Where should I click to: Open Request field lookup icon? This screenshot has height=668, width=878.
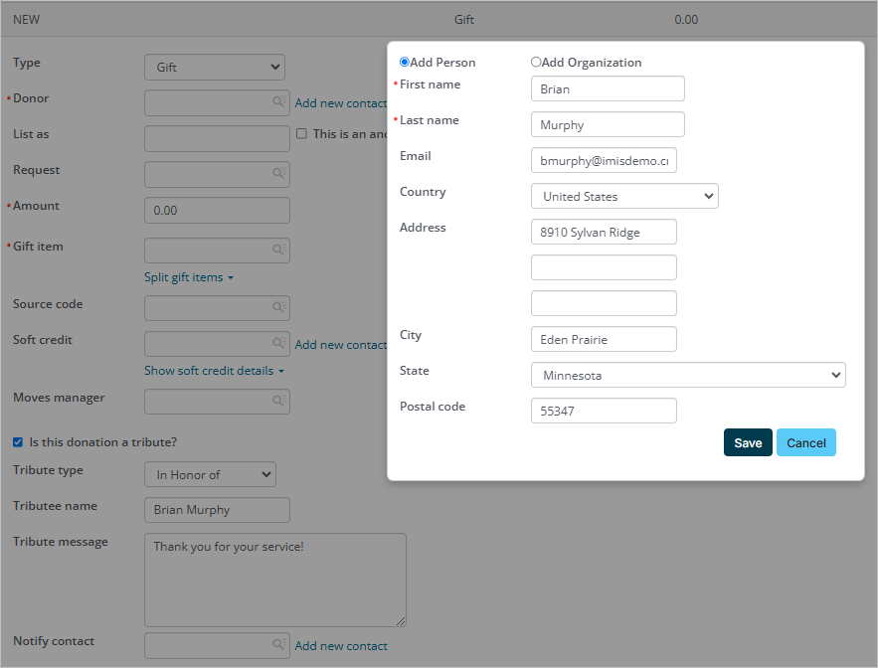pyautogui.click(x=278, y=173)
